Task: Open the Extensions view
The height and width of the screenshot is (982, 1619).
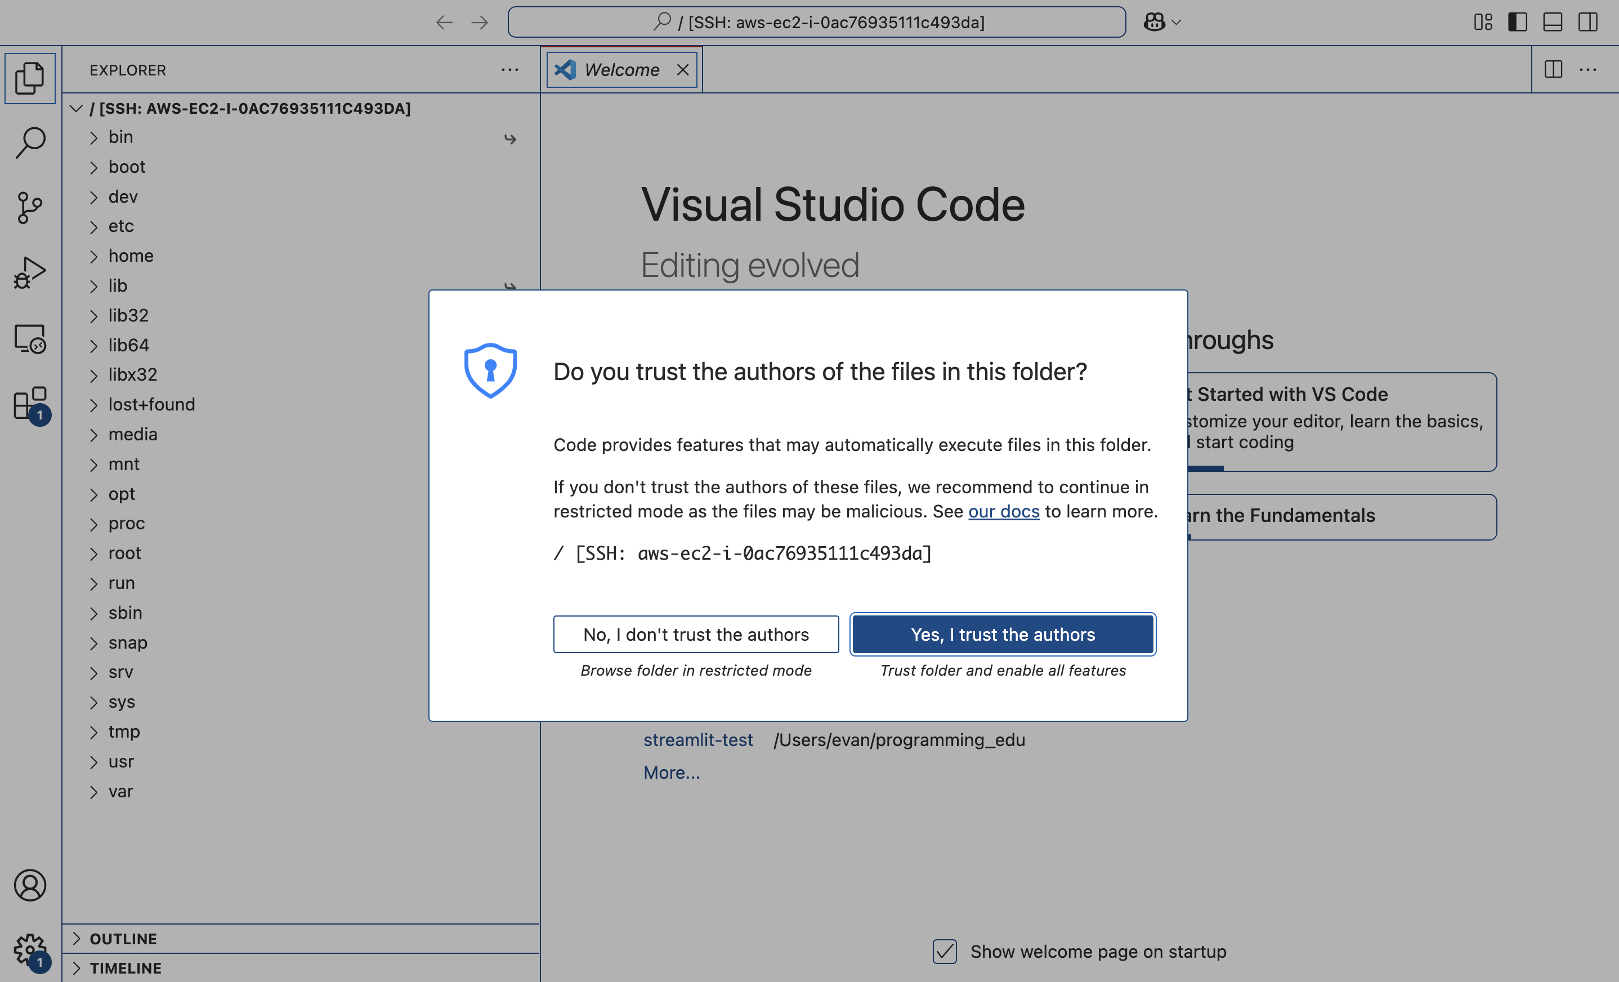Action: click(x=30, y=404)
